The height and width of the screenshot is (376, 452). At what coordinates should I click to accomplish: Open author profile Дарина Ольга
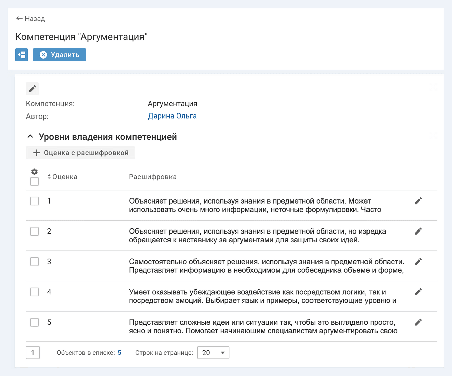pyautogui.click(x=172, y=116)
